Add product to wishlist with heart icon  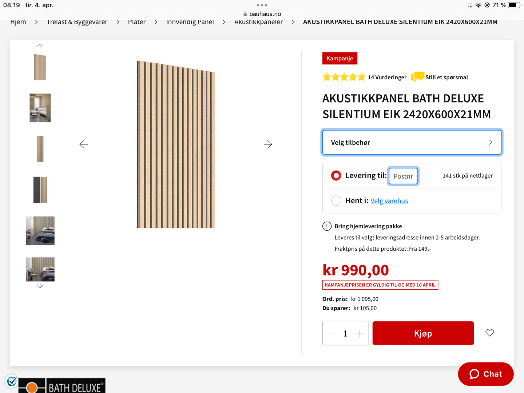pyautogui.click(x=490, y=333)
